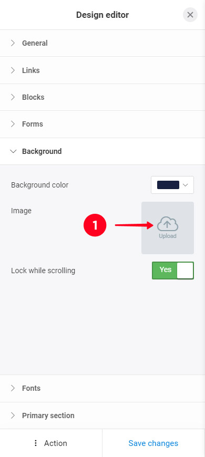Open the Links section
Image resolution: width=205 pixels, height=457 pixels.
[102, 70]
